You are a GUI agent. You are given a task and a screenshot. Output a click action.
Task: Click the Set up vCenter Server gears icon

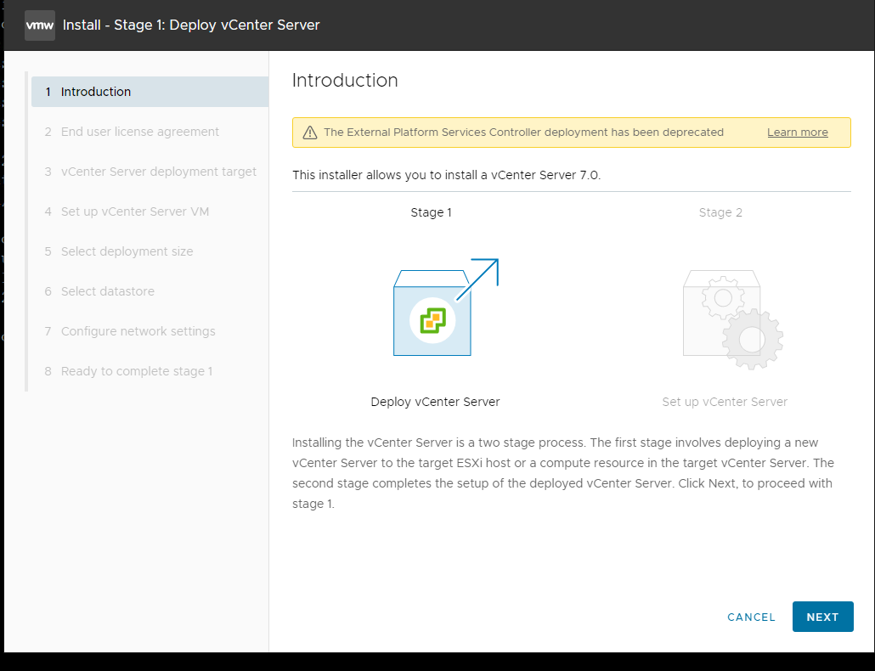[732, 319]
